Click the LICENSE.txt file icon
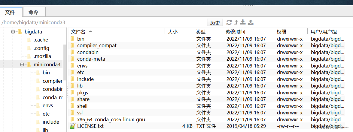The image size is (353, 132). tap(72, 126)
